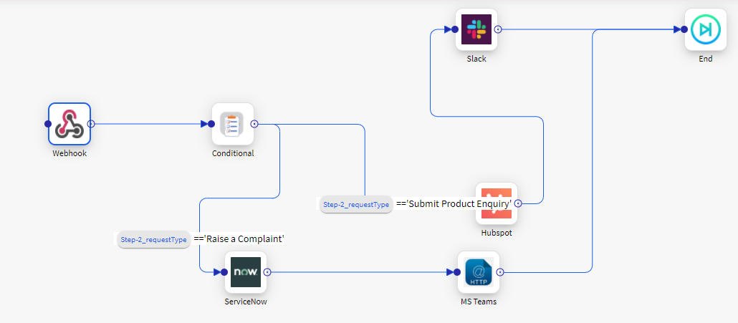The image size is (738, 323).
Task: Click the Webhook output connector port
Action: [91, 124]
